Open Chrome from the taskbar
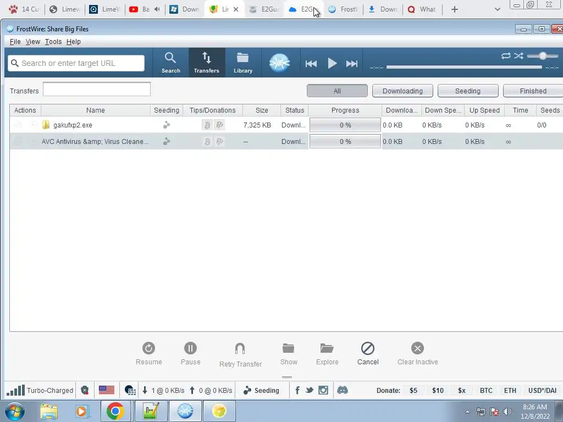This screenshot has width=563, height=422. tap(115, 411)
